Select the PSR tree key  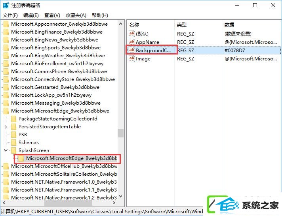23,134
